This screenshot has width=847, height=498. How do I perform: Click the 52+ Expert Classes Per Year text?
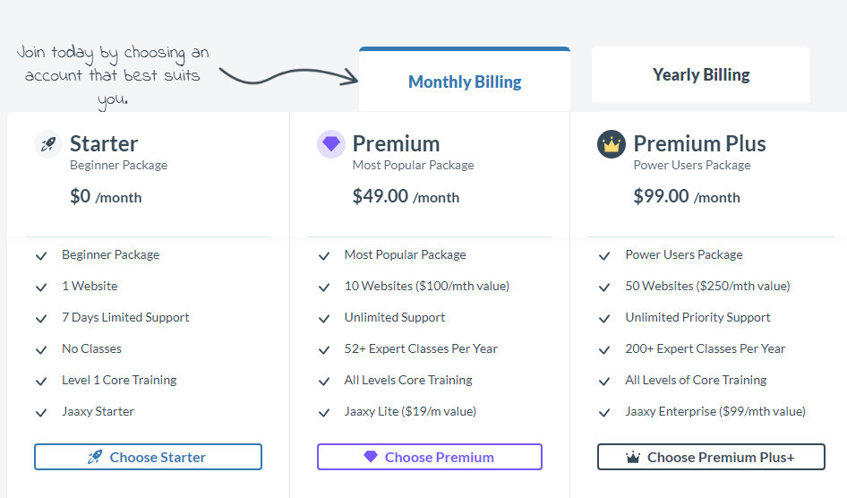pos(421,348)
